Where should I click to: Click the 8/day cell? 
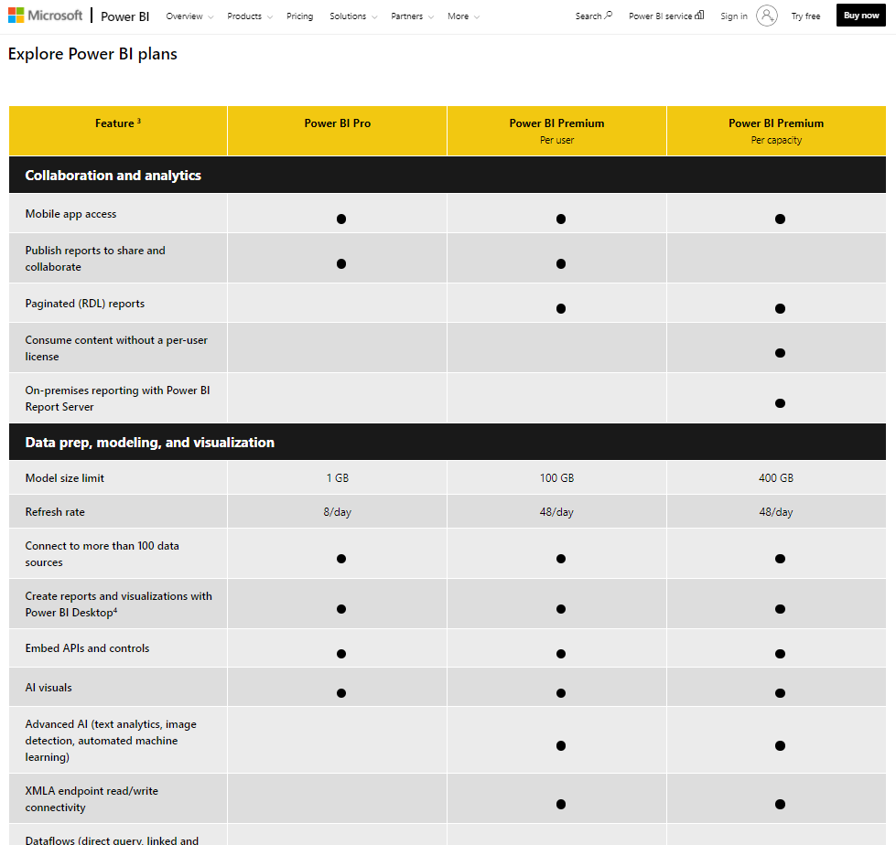click(x=337, y=512)
